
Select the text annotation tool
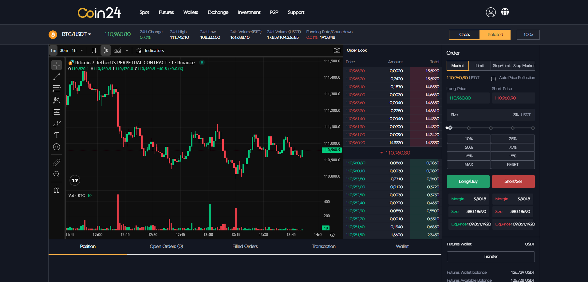pyautogui.click(x=57, y=135)
